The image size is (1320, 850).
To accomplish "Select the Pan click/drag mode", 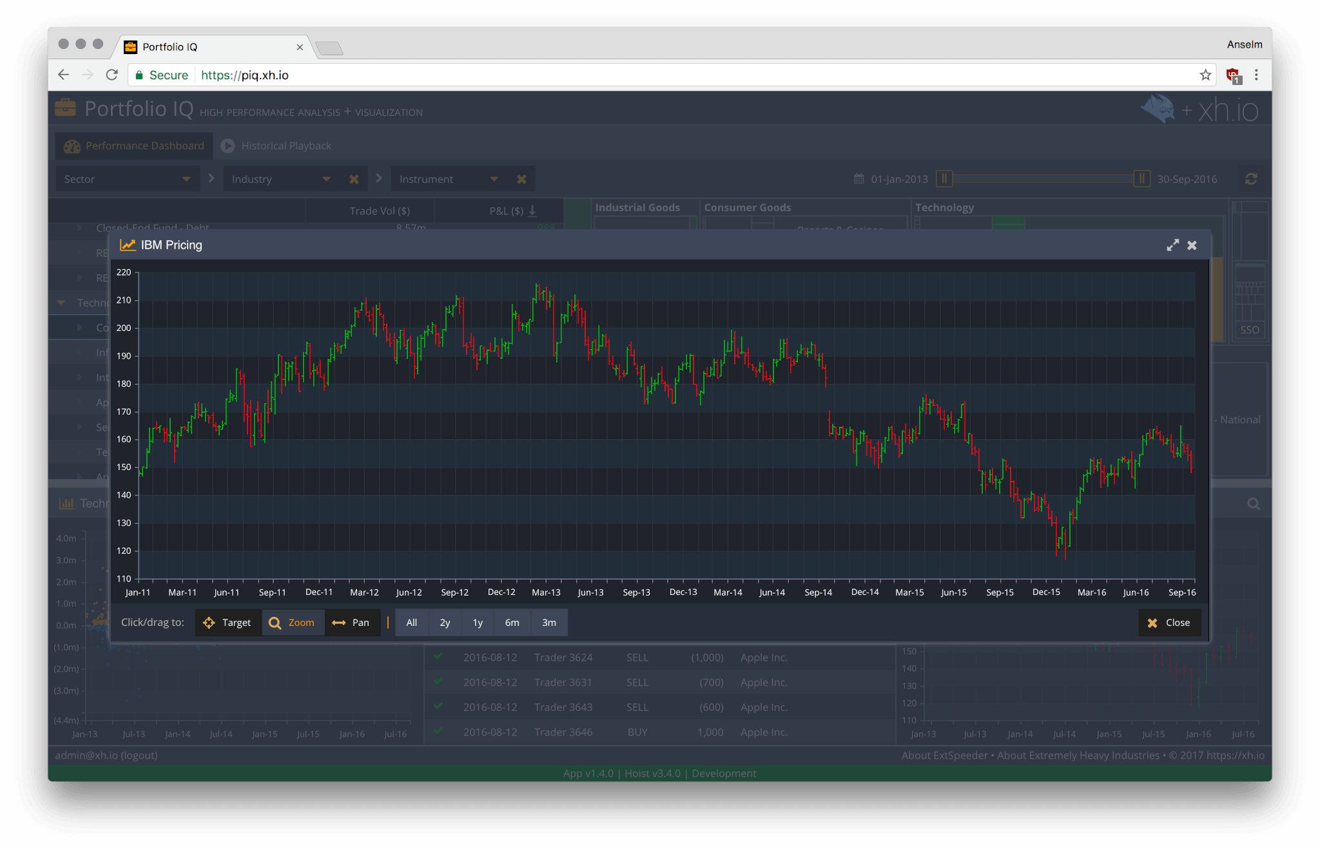I will pyautogui.click(x=352, y=623).
